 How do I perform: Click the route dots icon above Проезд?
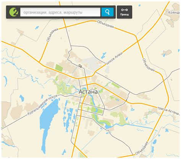coord(124,10)
